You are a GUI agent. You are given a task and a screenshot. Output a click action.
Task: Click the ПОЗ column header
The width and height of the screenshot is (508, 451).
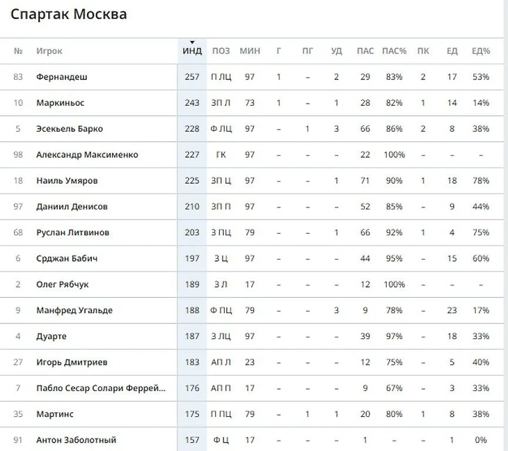click(221, 51)
